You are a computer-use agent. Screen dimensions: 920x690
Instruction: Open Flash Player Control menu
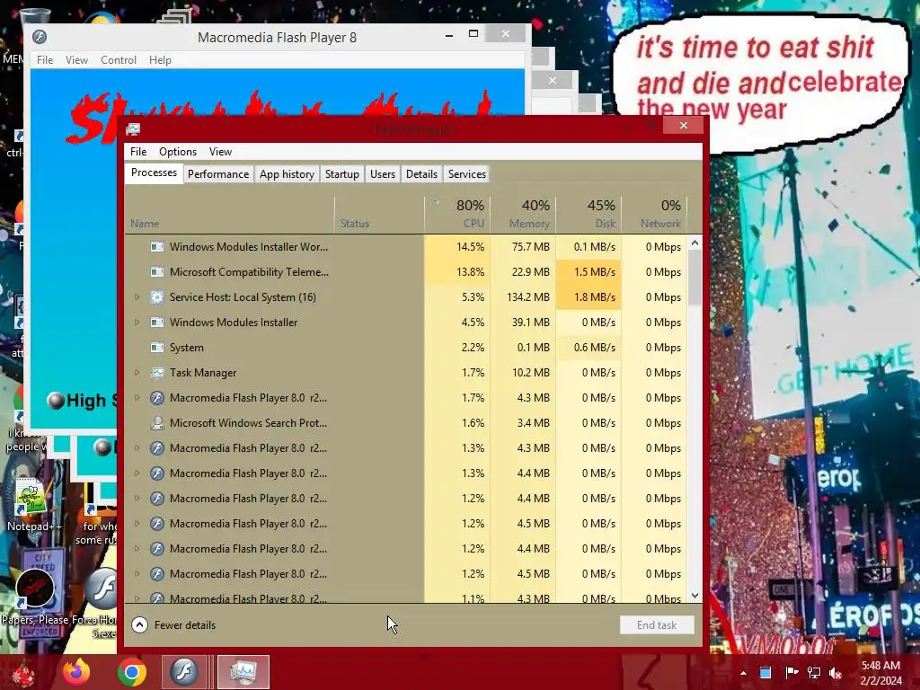[118, 60]
